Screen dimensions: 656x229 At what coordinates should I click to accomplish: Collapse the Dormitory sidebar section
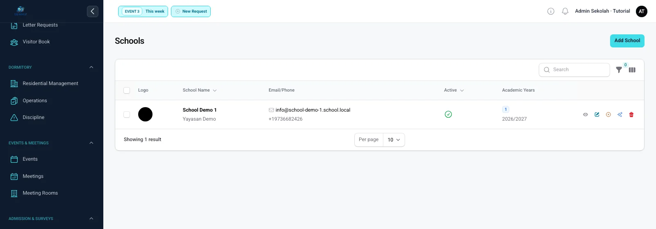click(x=91, y=67)
